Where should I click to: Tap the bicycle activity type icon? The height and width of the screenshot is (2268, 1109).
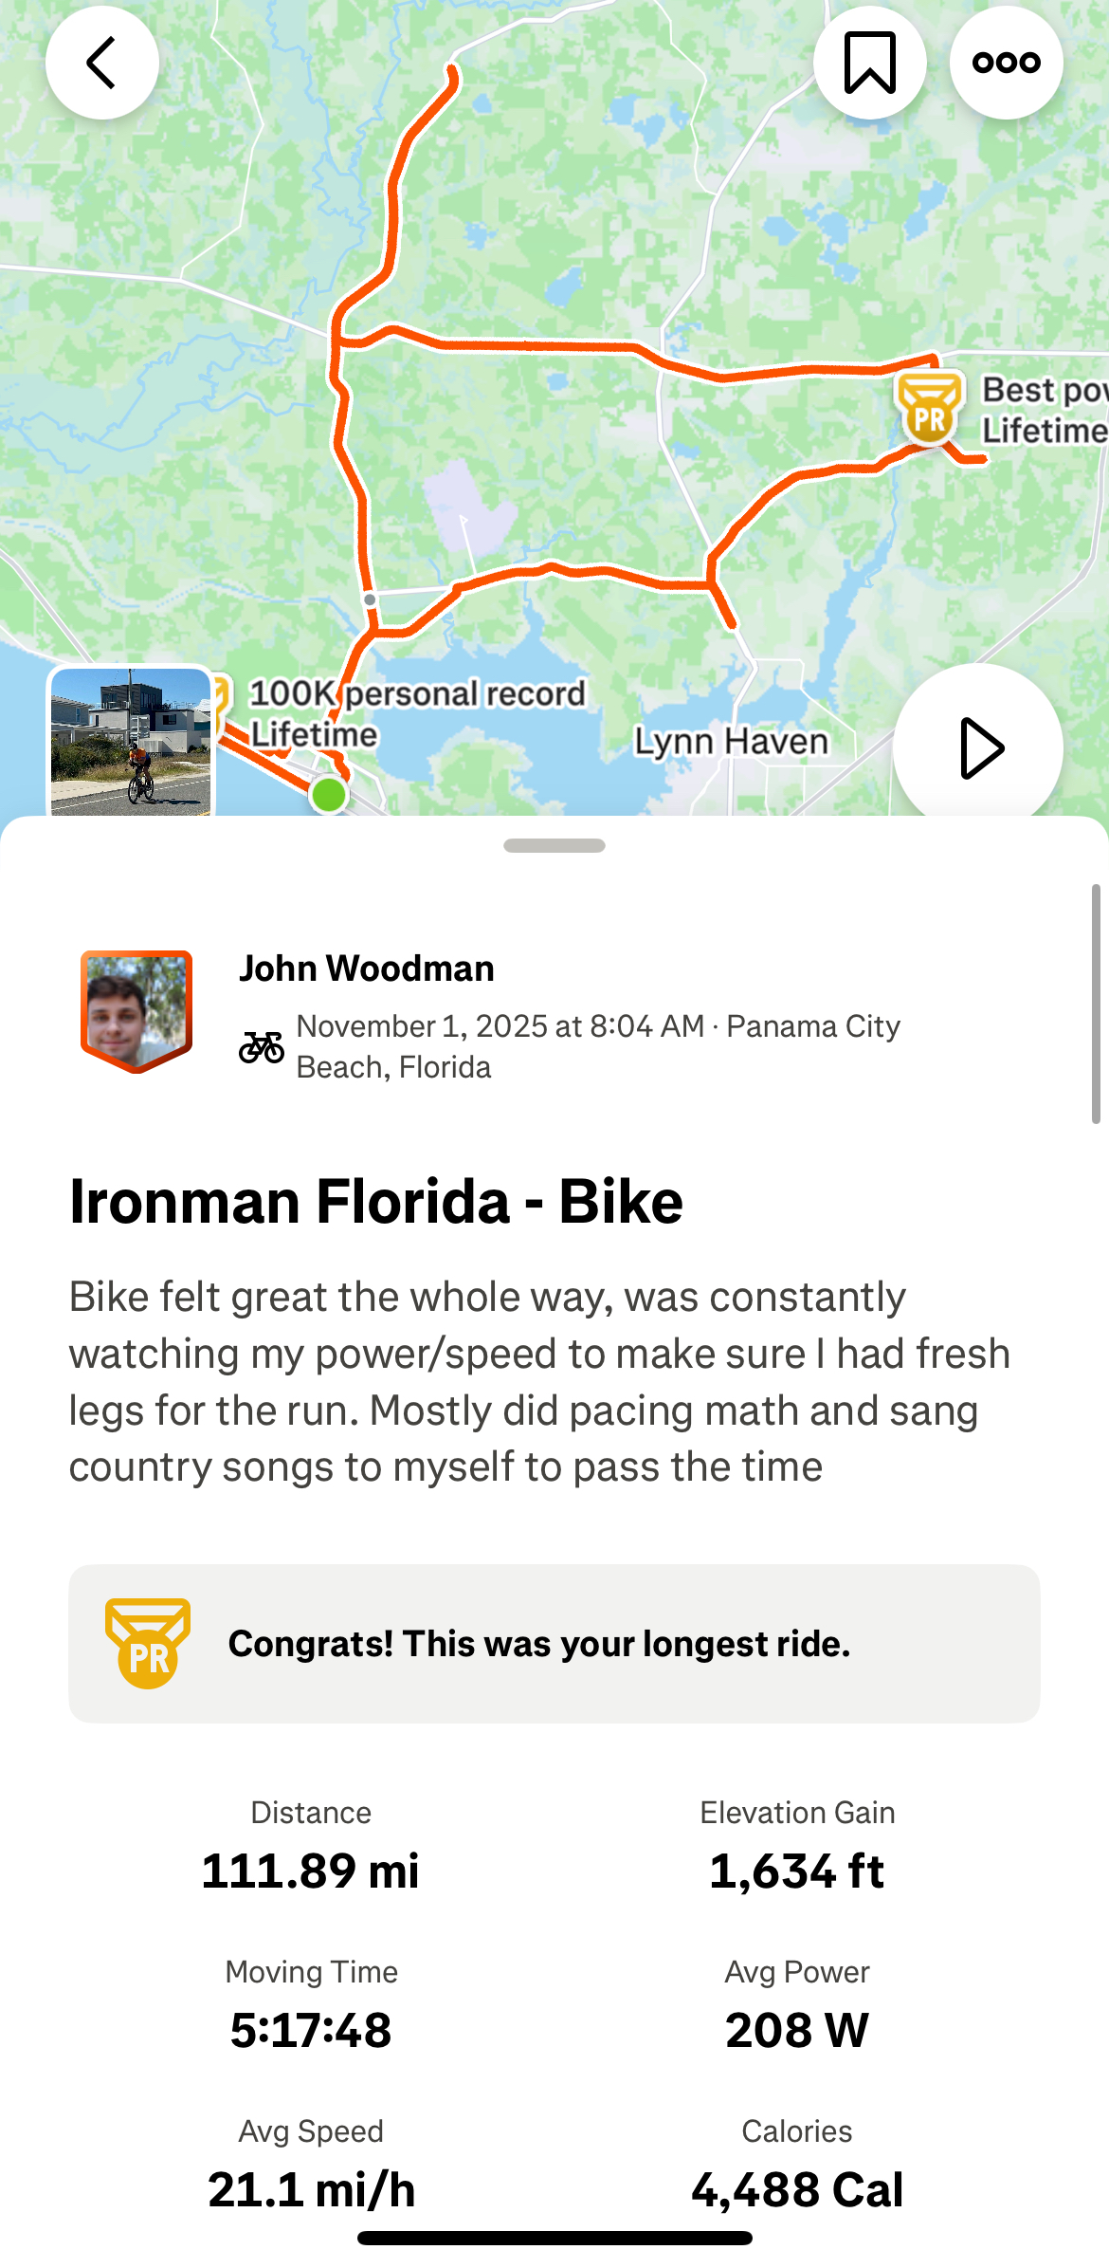point(262,1047)
